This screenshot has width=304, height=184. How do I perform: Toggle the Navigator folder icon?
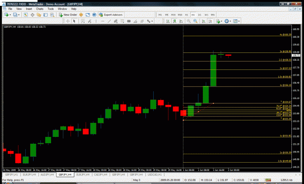39,15
